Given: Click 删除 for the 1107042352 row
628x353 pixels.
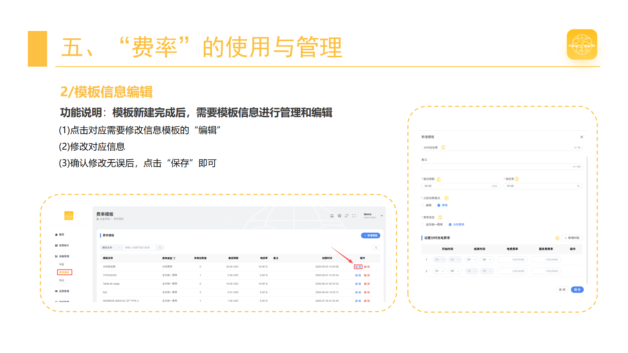Looking at the screenshot, I should [367, 275].
